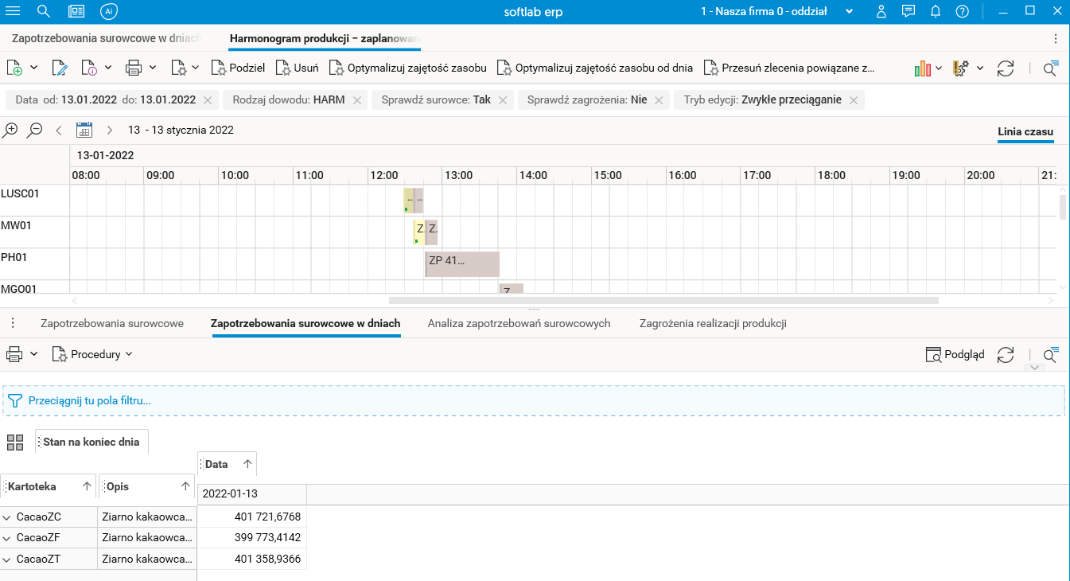This screenshot has width=1070, height=581.
Task: Click the new document icon in top toolbar
Action: pos(14,68)
